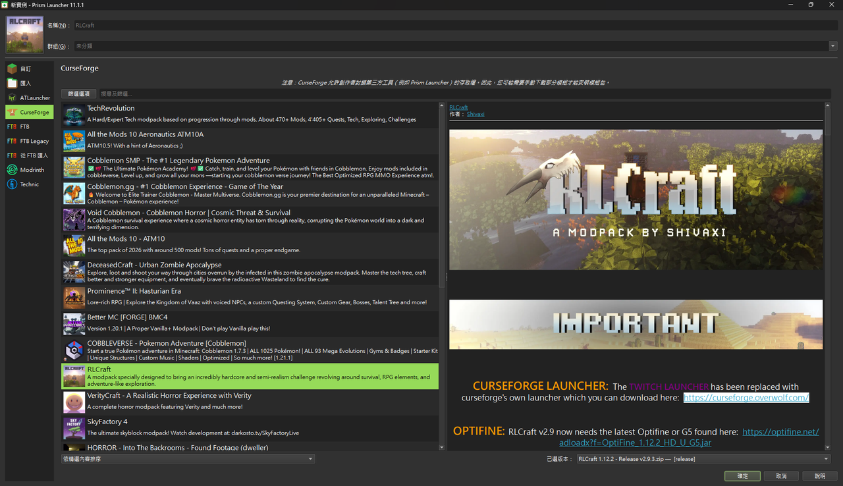This screenshot has height=486, width=843.
Task: Open the Technic icon page
Action: pyautogui.click(x=12, y=184)
